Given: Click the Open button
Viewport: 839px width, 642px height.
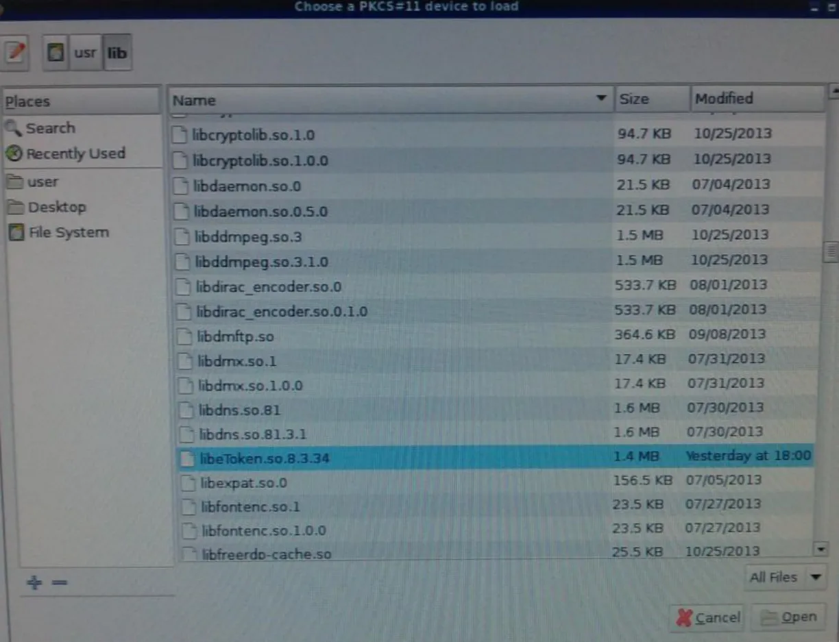Looking at the screenshot, I should (789, 617).
